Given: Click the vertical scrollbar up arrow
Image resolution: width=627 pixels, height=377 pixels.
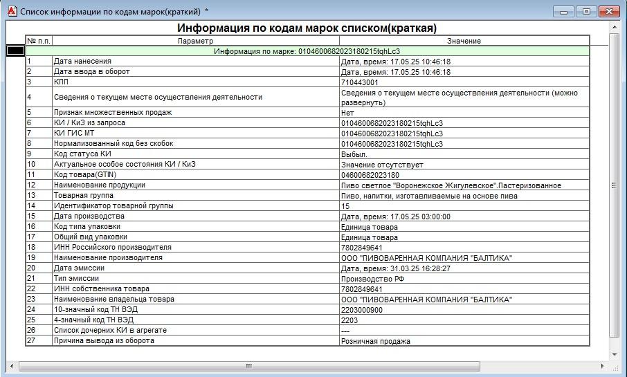Looking at the screenshot, I should click(614, 26).
